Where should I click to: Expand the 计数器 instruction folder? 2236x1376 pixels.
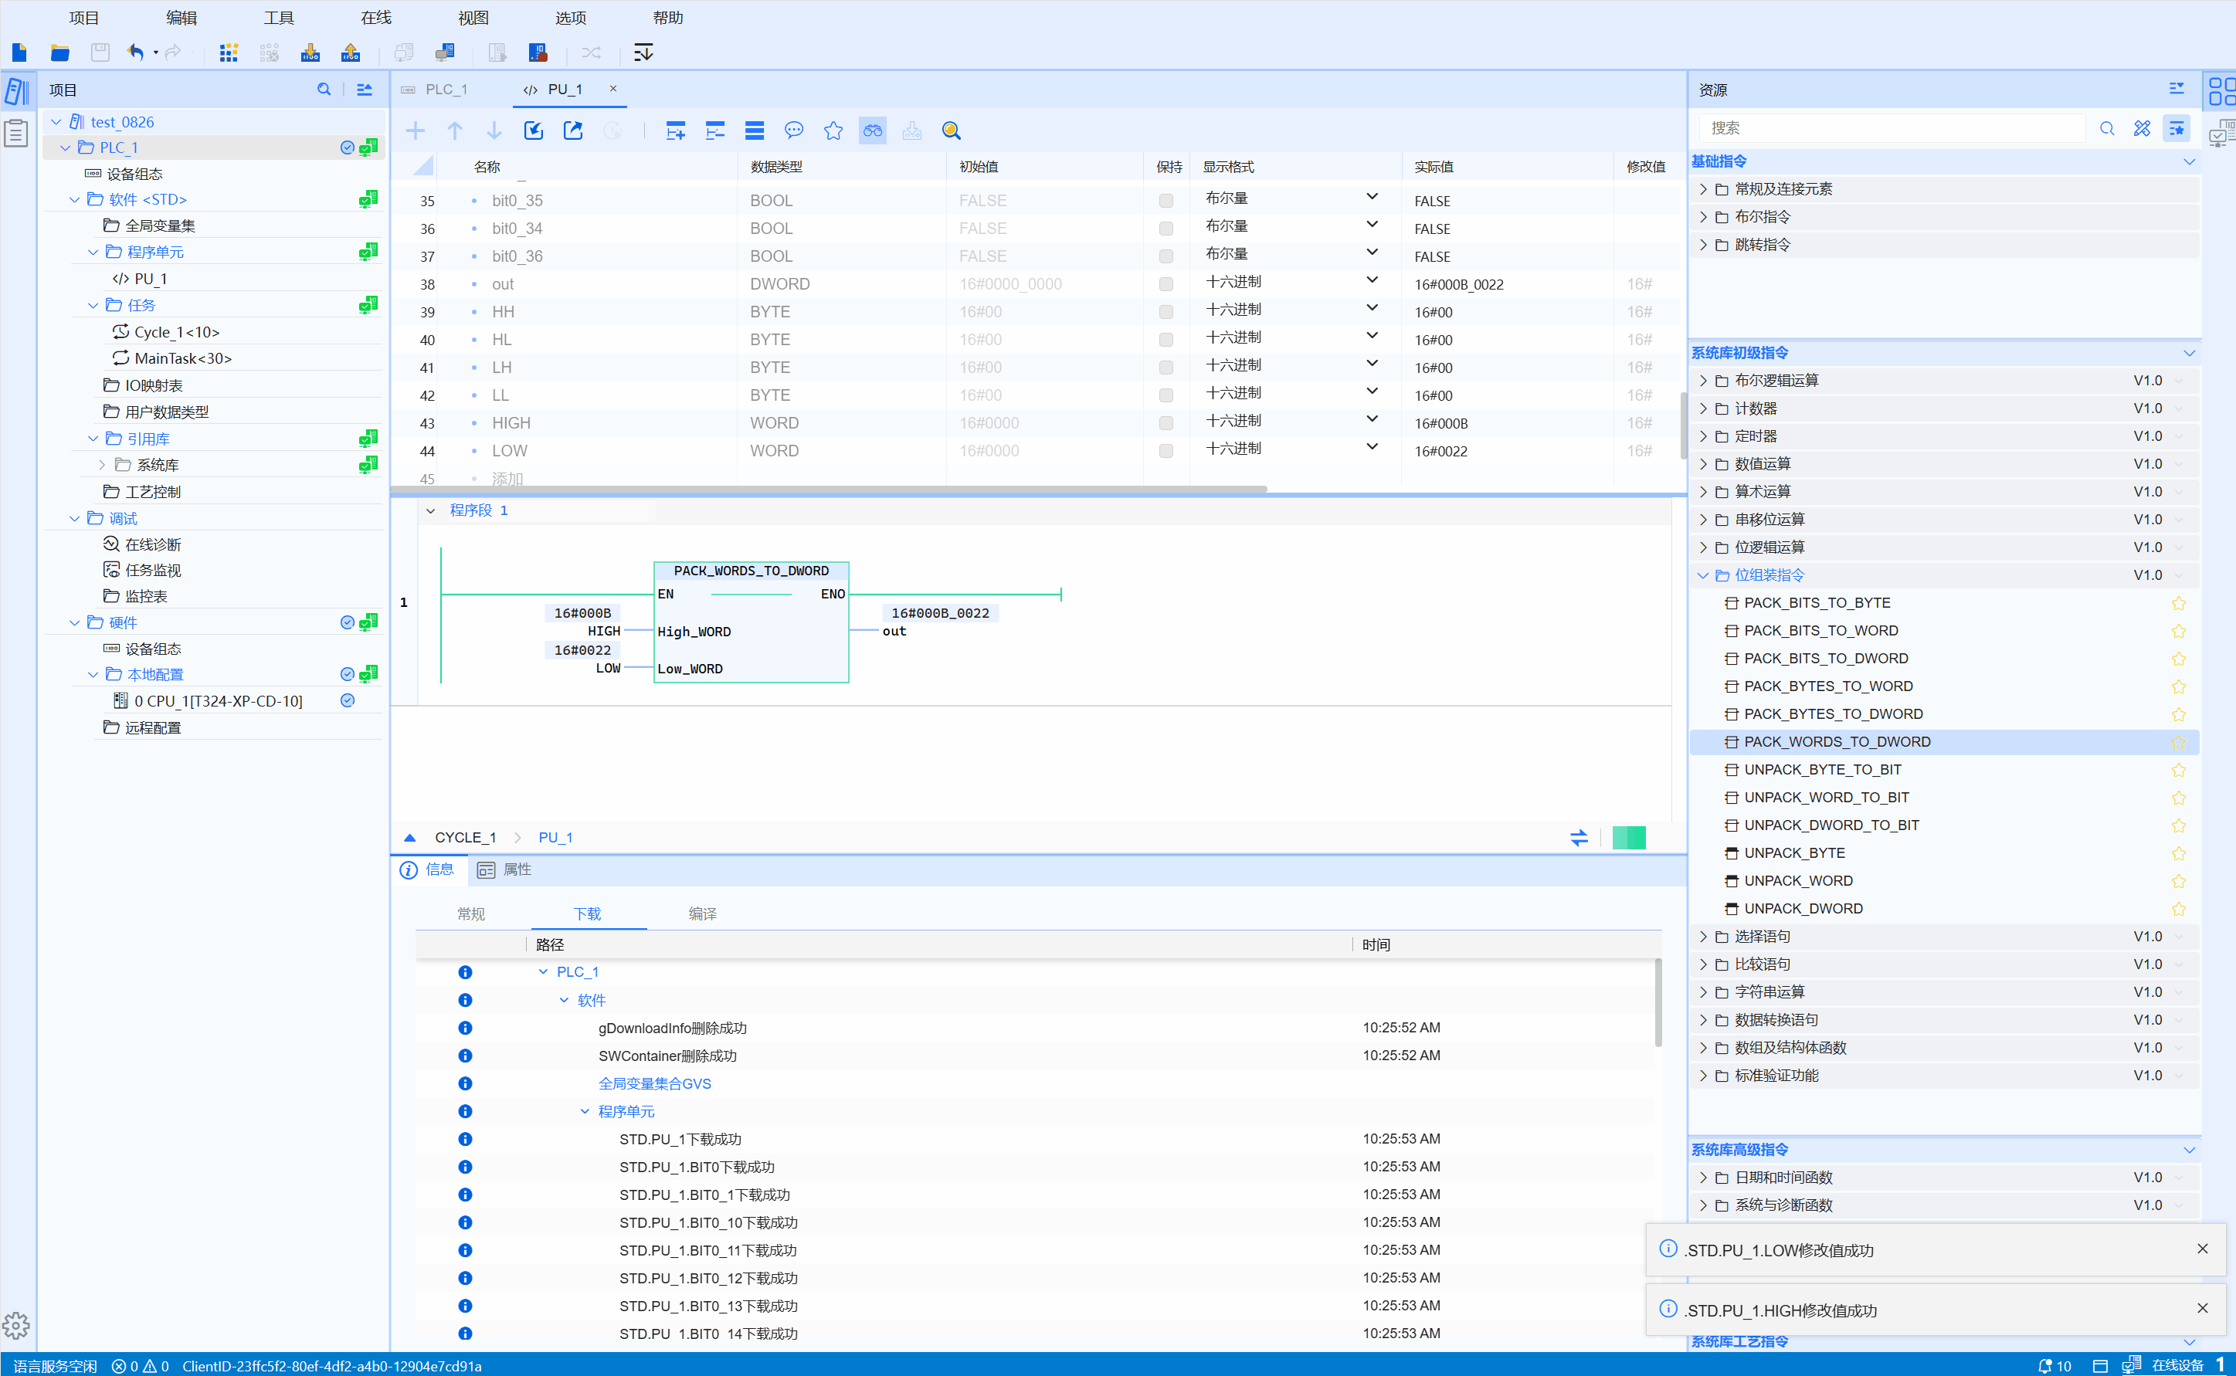pos(1703,408)
